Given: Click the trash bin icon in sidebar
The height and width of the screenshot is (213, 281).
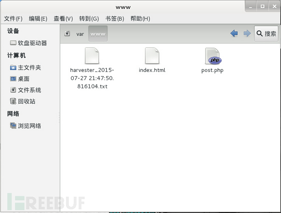Looking at the screenshot, I should pos(13,101).
